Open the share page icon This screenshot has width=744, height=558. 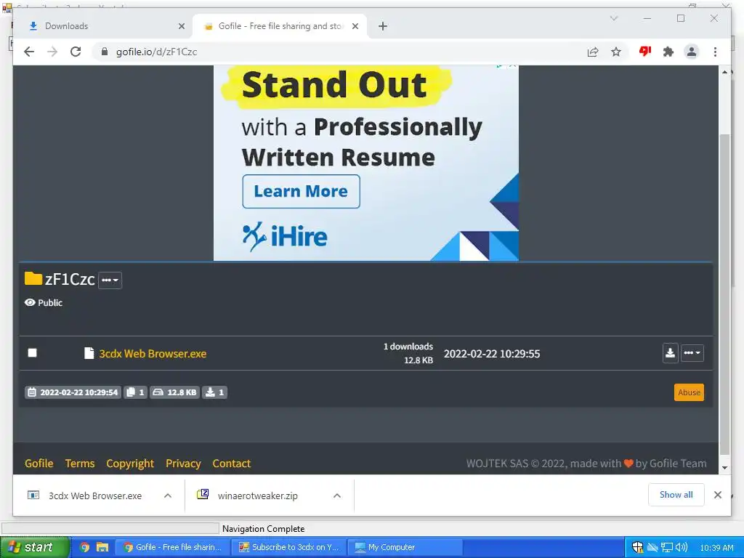pyautogui.click(x=593, y=52)
